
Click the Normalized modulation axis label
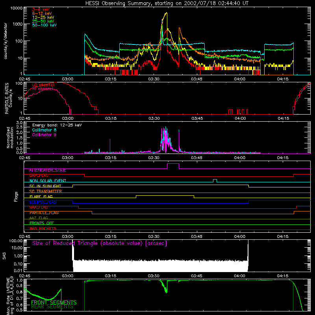tap(10, 137)
